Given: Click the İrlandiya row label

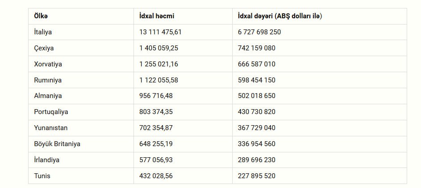Looking at the screenshot, I should 47,160.
